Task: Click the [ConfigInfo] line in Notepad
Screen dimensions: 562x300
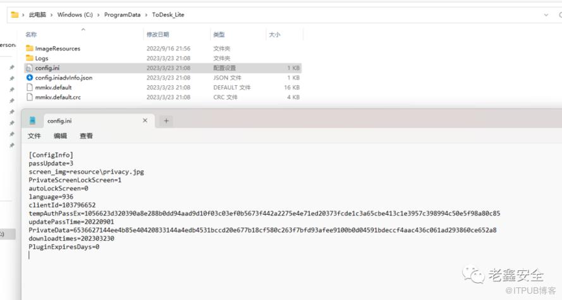Action: 51,155
